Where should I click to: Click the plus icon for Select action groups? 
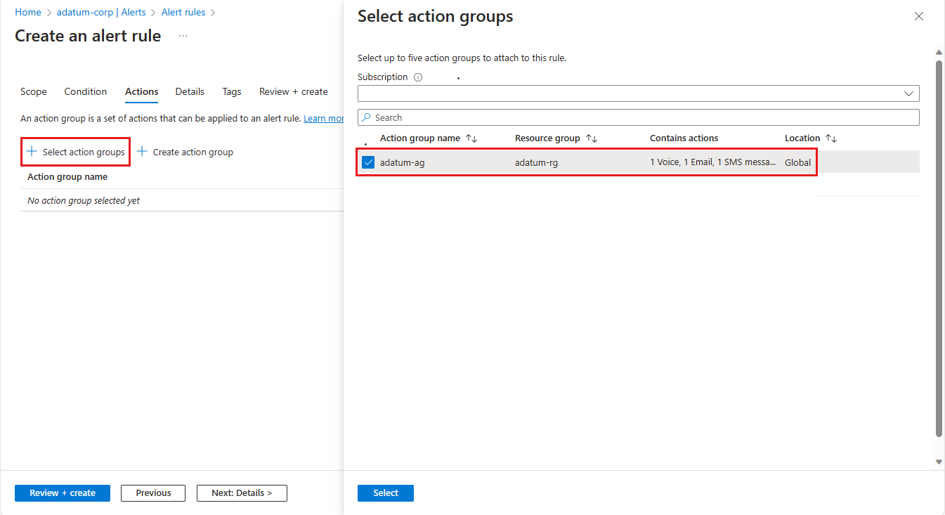point(32,152)
